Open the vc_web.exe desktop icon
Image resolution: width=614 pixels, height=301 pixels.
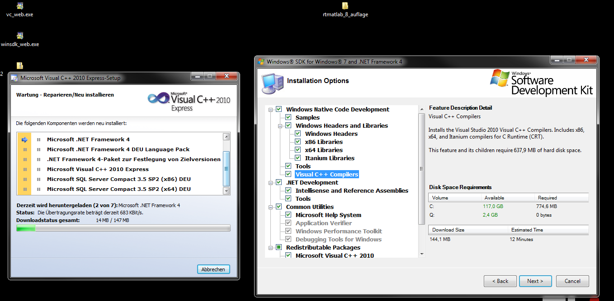click(x=19, y=6)
